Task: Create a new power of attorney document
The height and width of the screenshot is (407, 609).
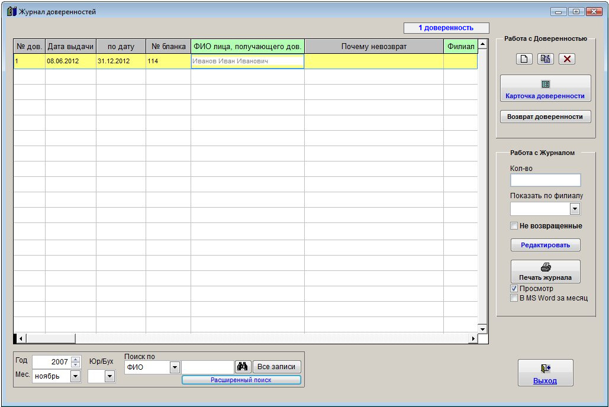Action: click(x=524, y=59)
